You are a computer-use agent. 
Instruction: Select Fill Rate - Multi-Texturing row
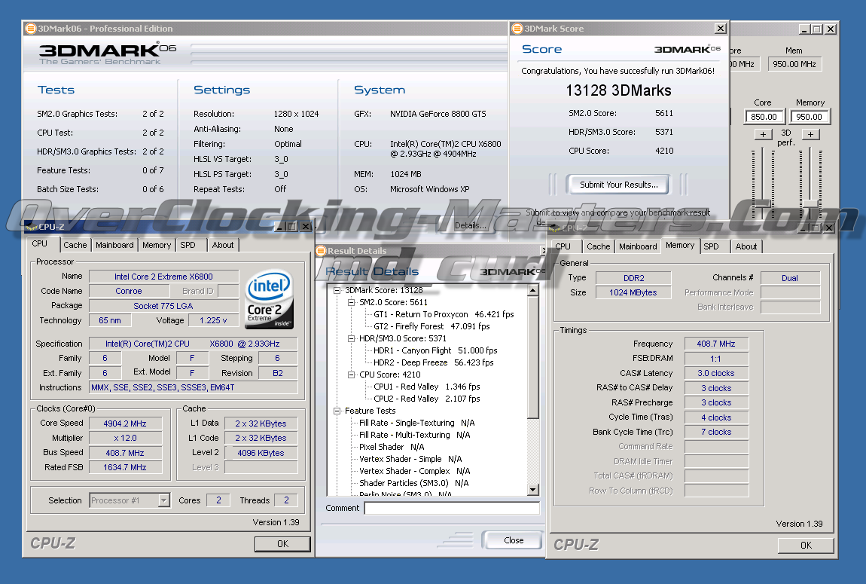coord(414,436)
